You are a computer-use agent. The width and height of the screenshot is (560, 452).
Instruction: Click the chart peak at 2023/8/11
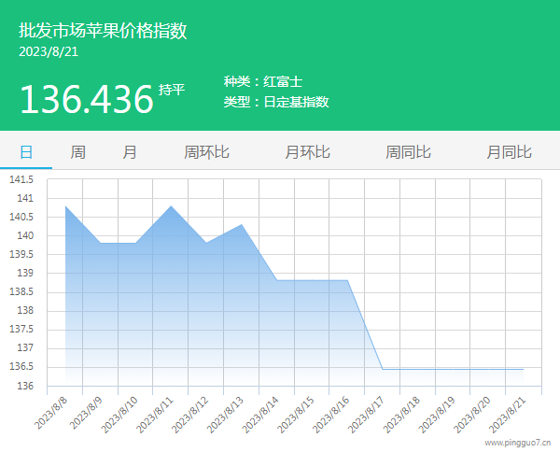[x=171, y=205]
